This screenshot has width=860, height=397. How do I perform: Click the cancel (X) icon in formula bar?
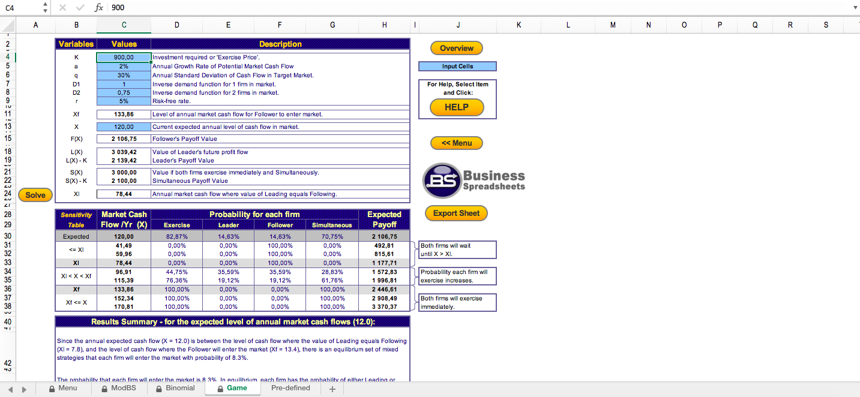tap(62, 8)
